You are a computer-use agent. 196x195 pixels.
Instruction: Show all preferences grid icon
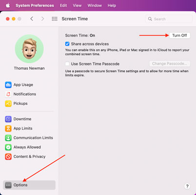click(55, 19)
